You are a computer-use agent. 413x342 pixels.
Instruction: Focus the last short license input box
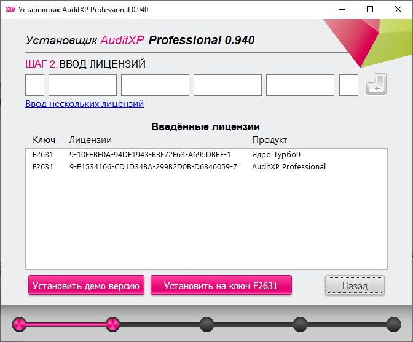click(348, 85)
